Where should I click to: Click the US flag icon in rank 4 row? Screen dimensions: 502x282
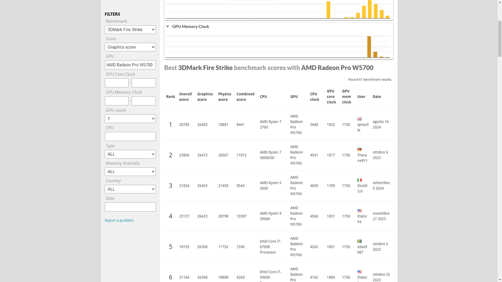pos(359,211)
